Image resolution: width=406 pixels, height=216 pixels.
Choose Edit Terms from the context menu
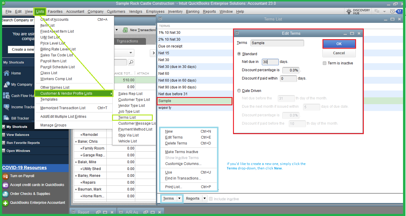(174, 137)
